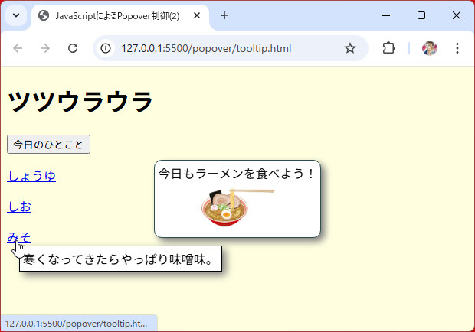Open a new tab with plus button
The image size is (475, 332).
tap(224, 15)
